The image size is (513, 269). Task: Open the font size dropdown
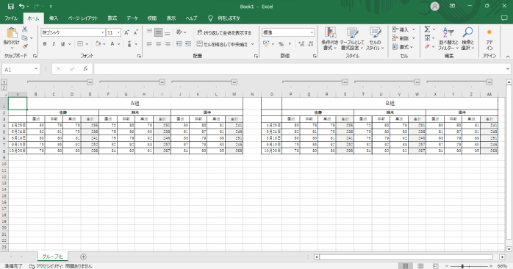118,32
